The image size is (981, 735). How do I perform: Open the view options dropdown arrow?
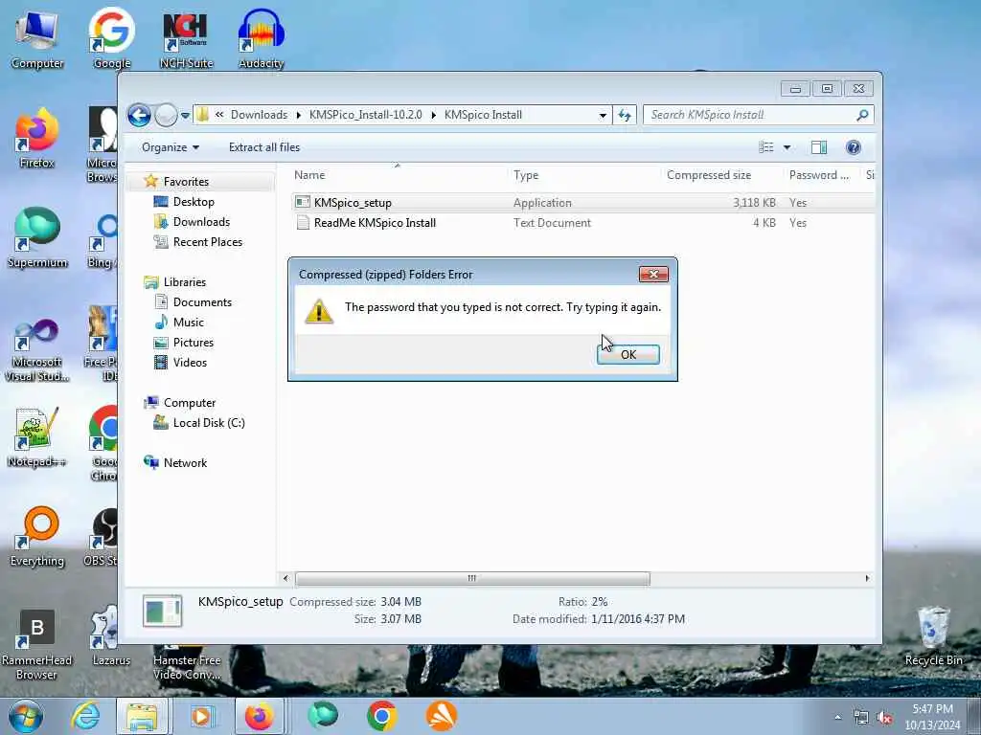tap(787, 147)
